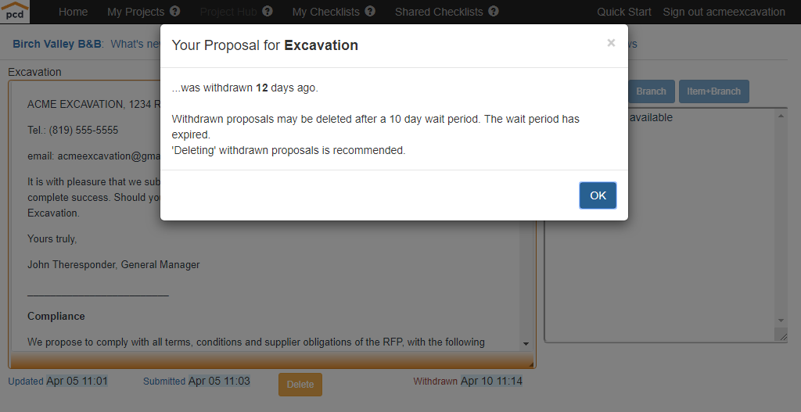Open help icon beside My Projects
The width and height of the screenshot is (801, 412).
tap(175, 11)
